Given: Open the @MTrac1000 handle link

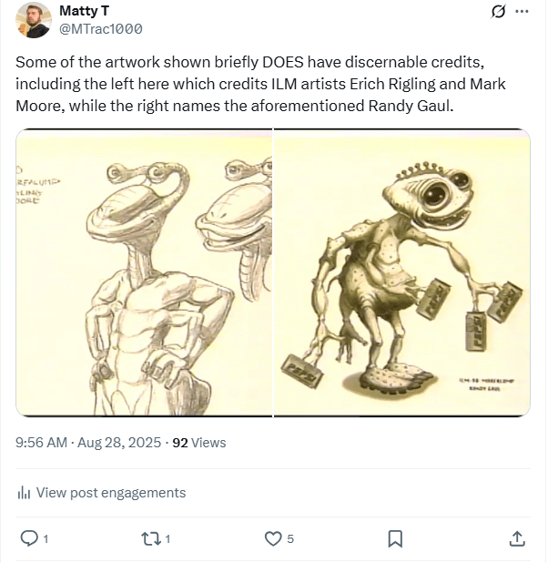Looking at the screenshot, I should 100,28.
